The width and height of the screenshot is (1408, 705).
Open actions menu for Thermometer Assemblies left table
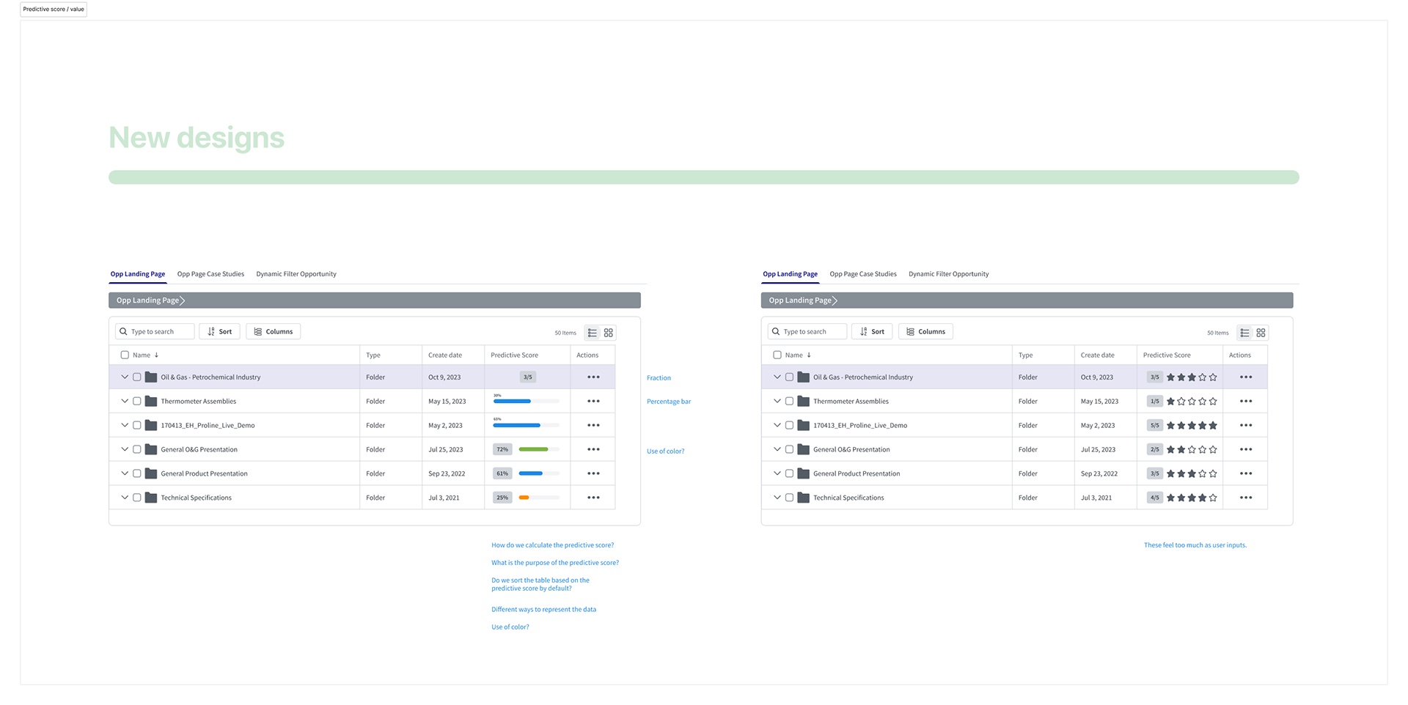coord(593,402)
